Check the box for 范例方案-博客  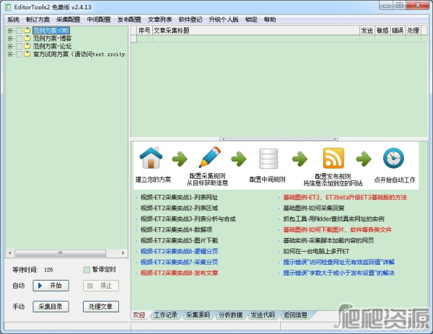tap(19, 38)
